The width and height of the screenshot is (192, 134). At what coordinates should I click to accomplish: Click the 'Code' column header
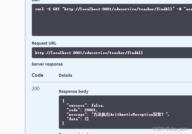pos(38,75)
